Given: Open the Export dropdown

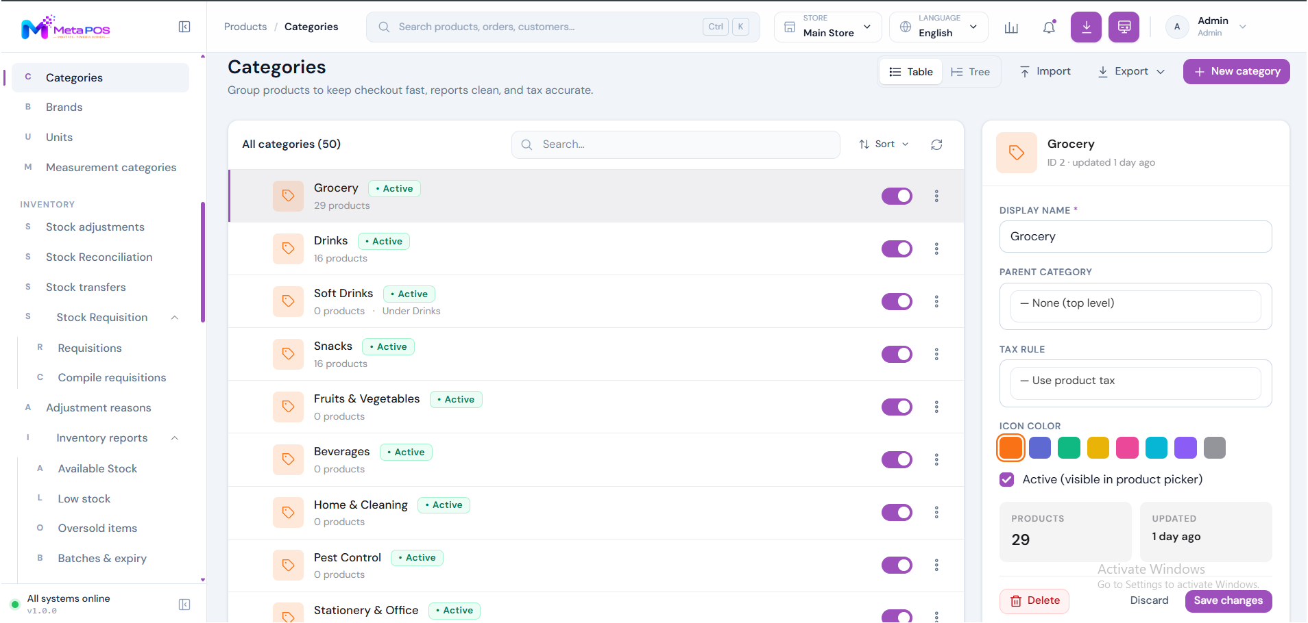Looking at the screenshot, I should click(1131, 71).
